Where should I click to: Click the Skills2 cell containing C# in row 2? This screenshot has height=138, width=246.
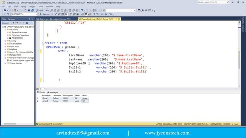point(85,101)
